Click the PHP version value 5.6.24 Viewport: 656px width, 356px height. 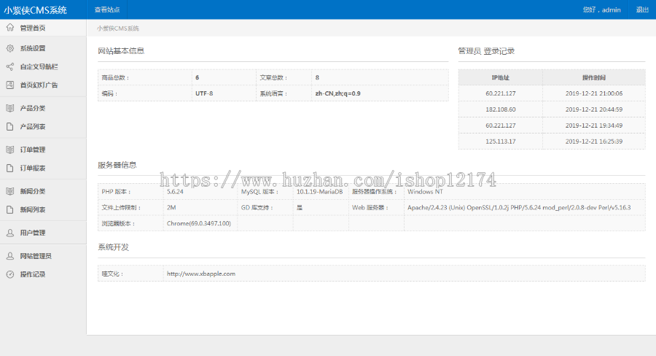tap(175, 191)
